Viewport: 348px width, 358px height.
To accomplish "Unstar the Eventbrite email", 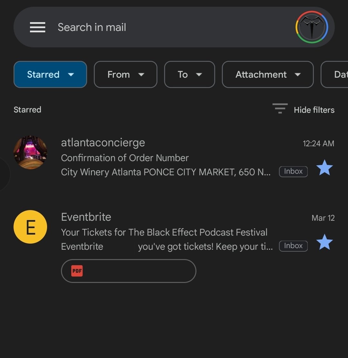I will pos(324,242).
